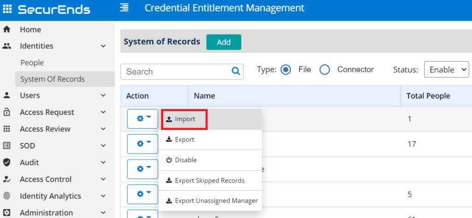Screen dimensions: 472x218
Task: Click the Identities people icon
Action: point(6,46)
